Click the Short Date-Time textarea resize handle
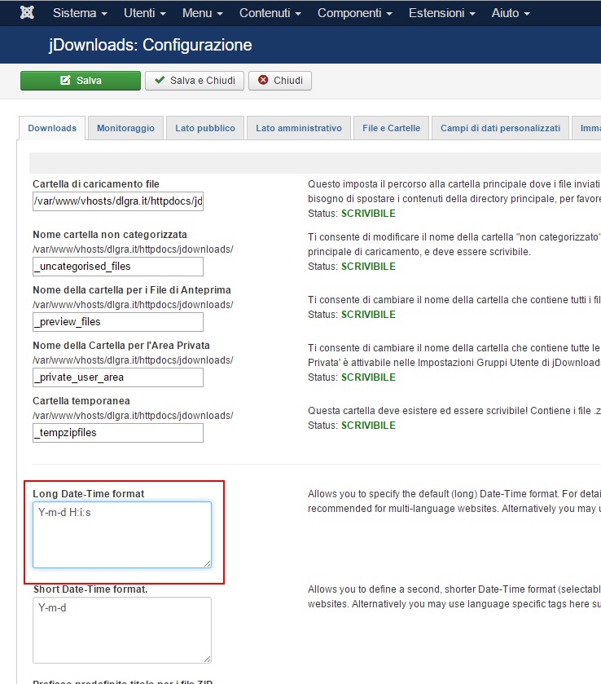 pyautogui.click(x=207, y=660)
